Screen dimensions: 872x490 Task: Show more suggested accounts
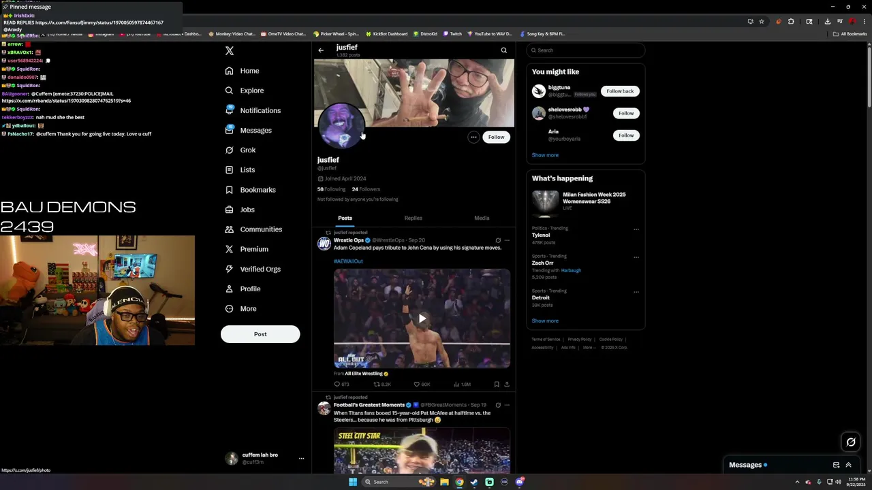(x=545, y=155)
